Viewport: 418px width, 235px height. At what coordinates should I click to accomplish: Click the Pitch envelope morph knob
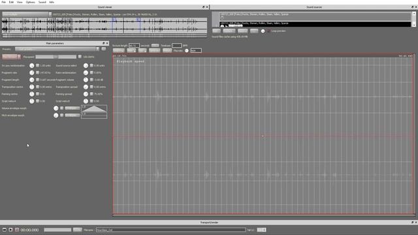(56, 116)
